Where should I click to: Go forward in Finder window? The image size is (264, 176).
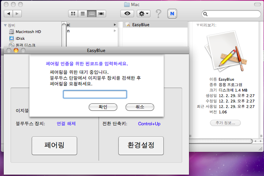pos(17,14)
